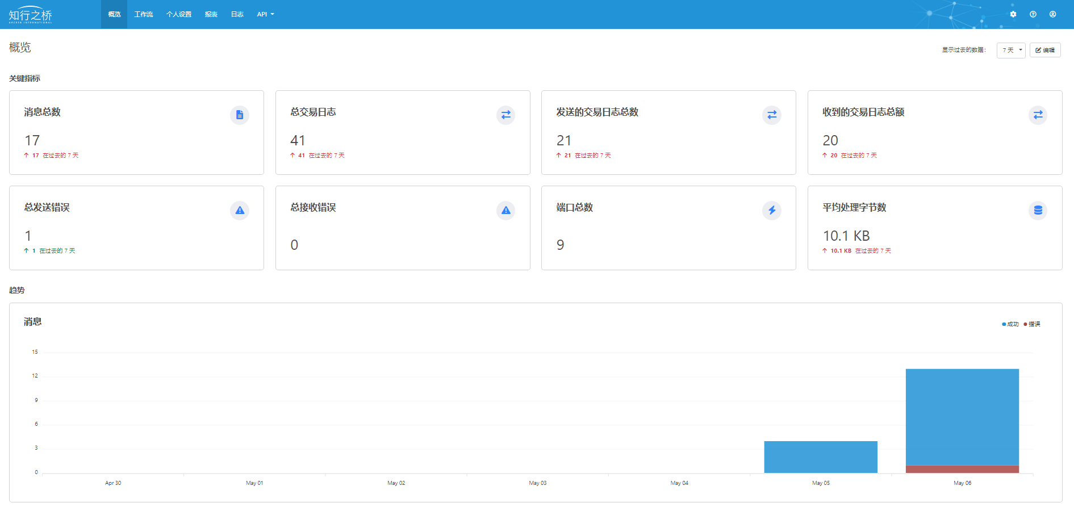This screenshot has width=1074, height=507.
Task: Open the help question mark icon
Action: point(1033,14)
